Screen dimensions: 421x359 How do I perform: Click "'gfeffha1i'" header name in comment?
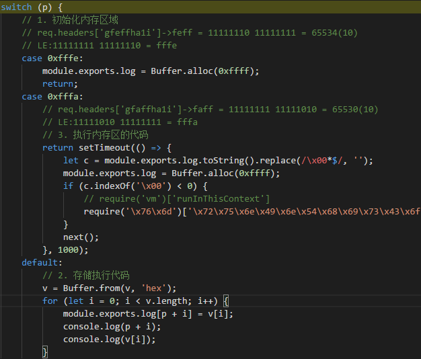[x=130, y=33]
